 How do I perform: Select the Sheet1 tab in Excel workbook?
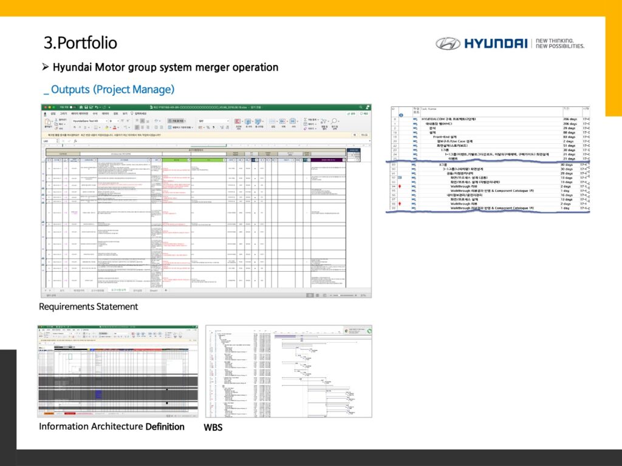tap(154, 290)
